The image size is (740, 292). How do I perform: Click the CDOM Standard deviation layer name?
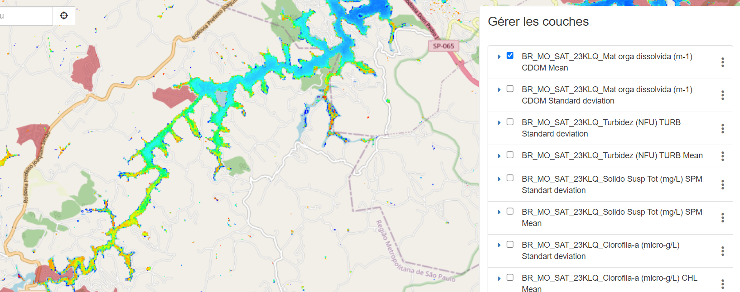(x=606, y=95)
